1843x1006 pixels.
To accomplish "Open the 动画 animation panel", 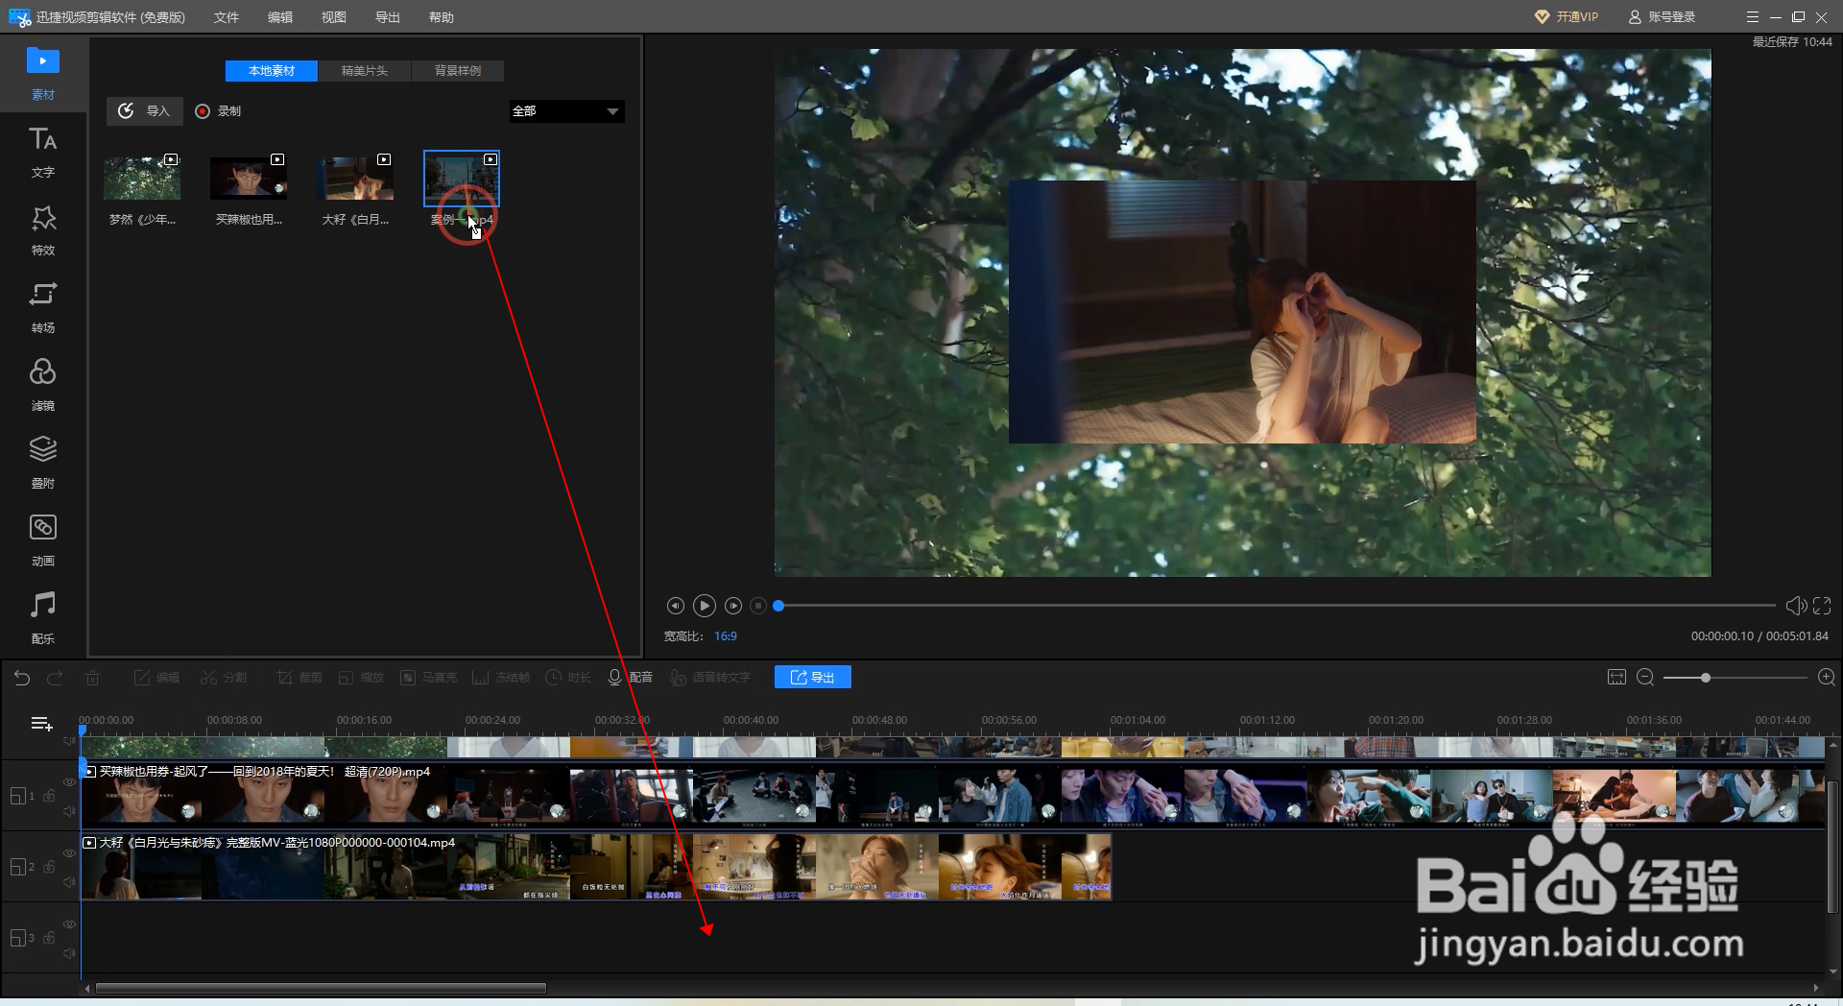I will tap(43, 540).
